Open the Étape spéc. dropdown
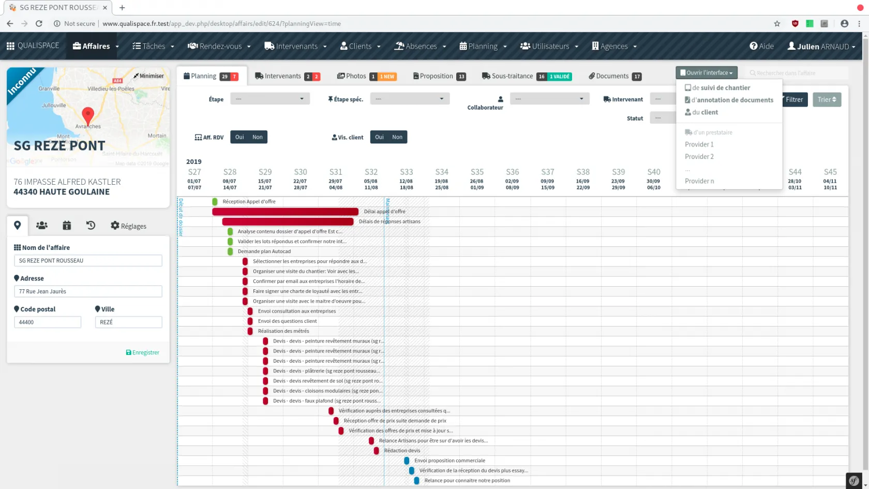Screen dimensions: 869x489 [x=409, y=99]
